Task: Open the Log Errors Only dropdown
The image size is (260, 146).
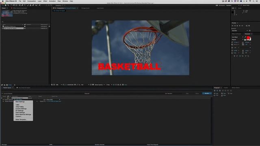Action: point(53,100)
